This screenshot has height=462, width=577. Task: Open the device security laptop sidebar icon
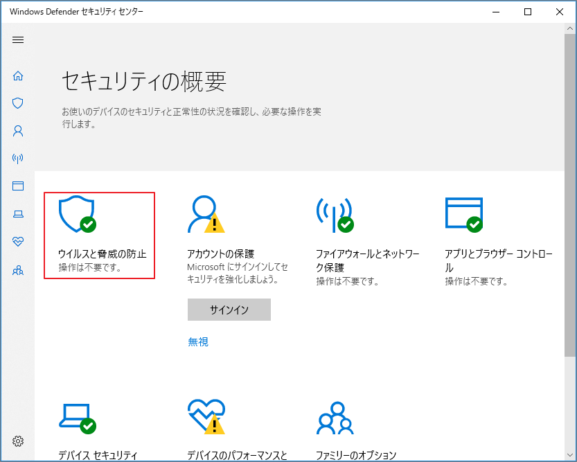(18, 214)
